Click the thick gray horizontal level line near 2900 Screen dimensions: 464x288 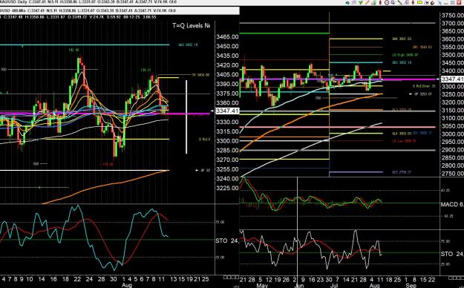(337, 151)
